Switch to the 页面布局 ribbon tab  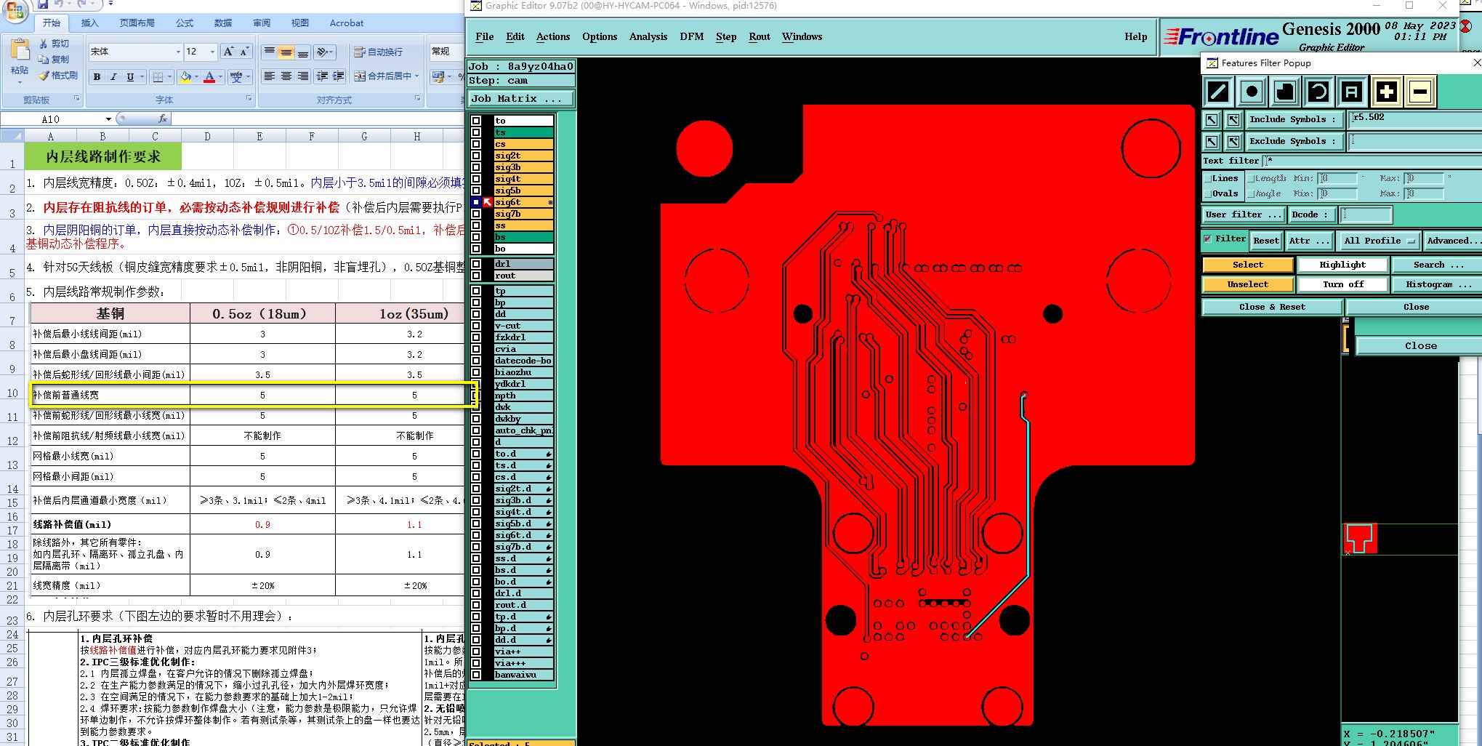pyautogui.click(x=137, y=23)
